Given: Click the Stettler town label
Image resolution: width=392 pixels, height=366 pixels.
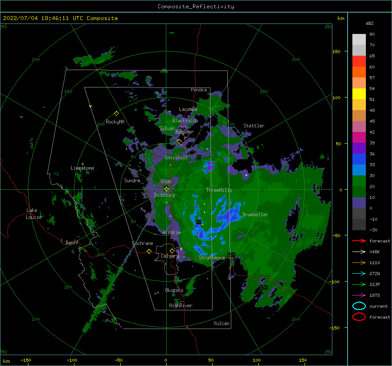Looking at the screenshot, I should tap(254, 126).
